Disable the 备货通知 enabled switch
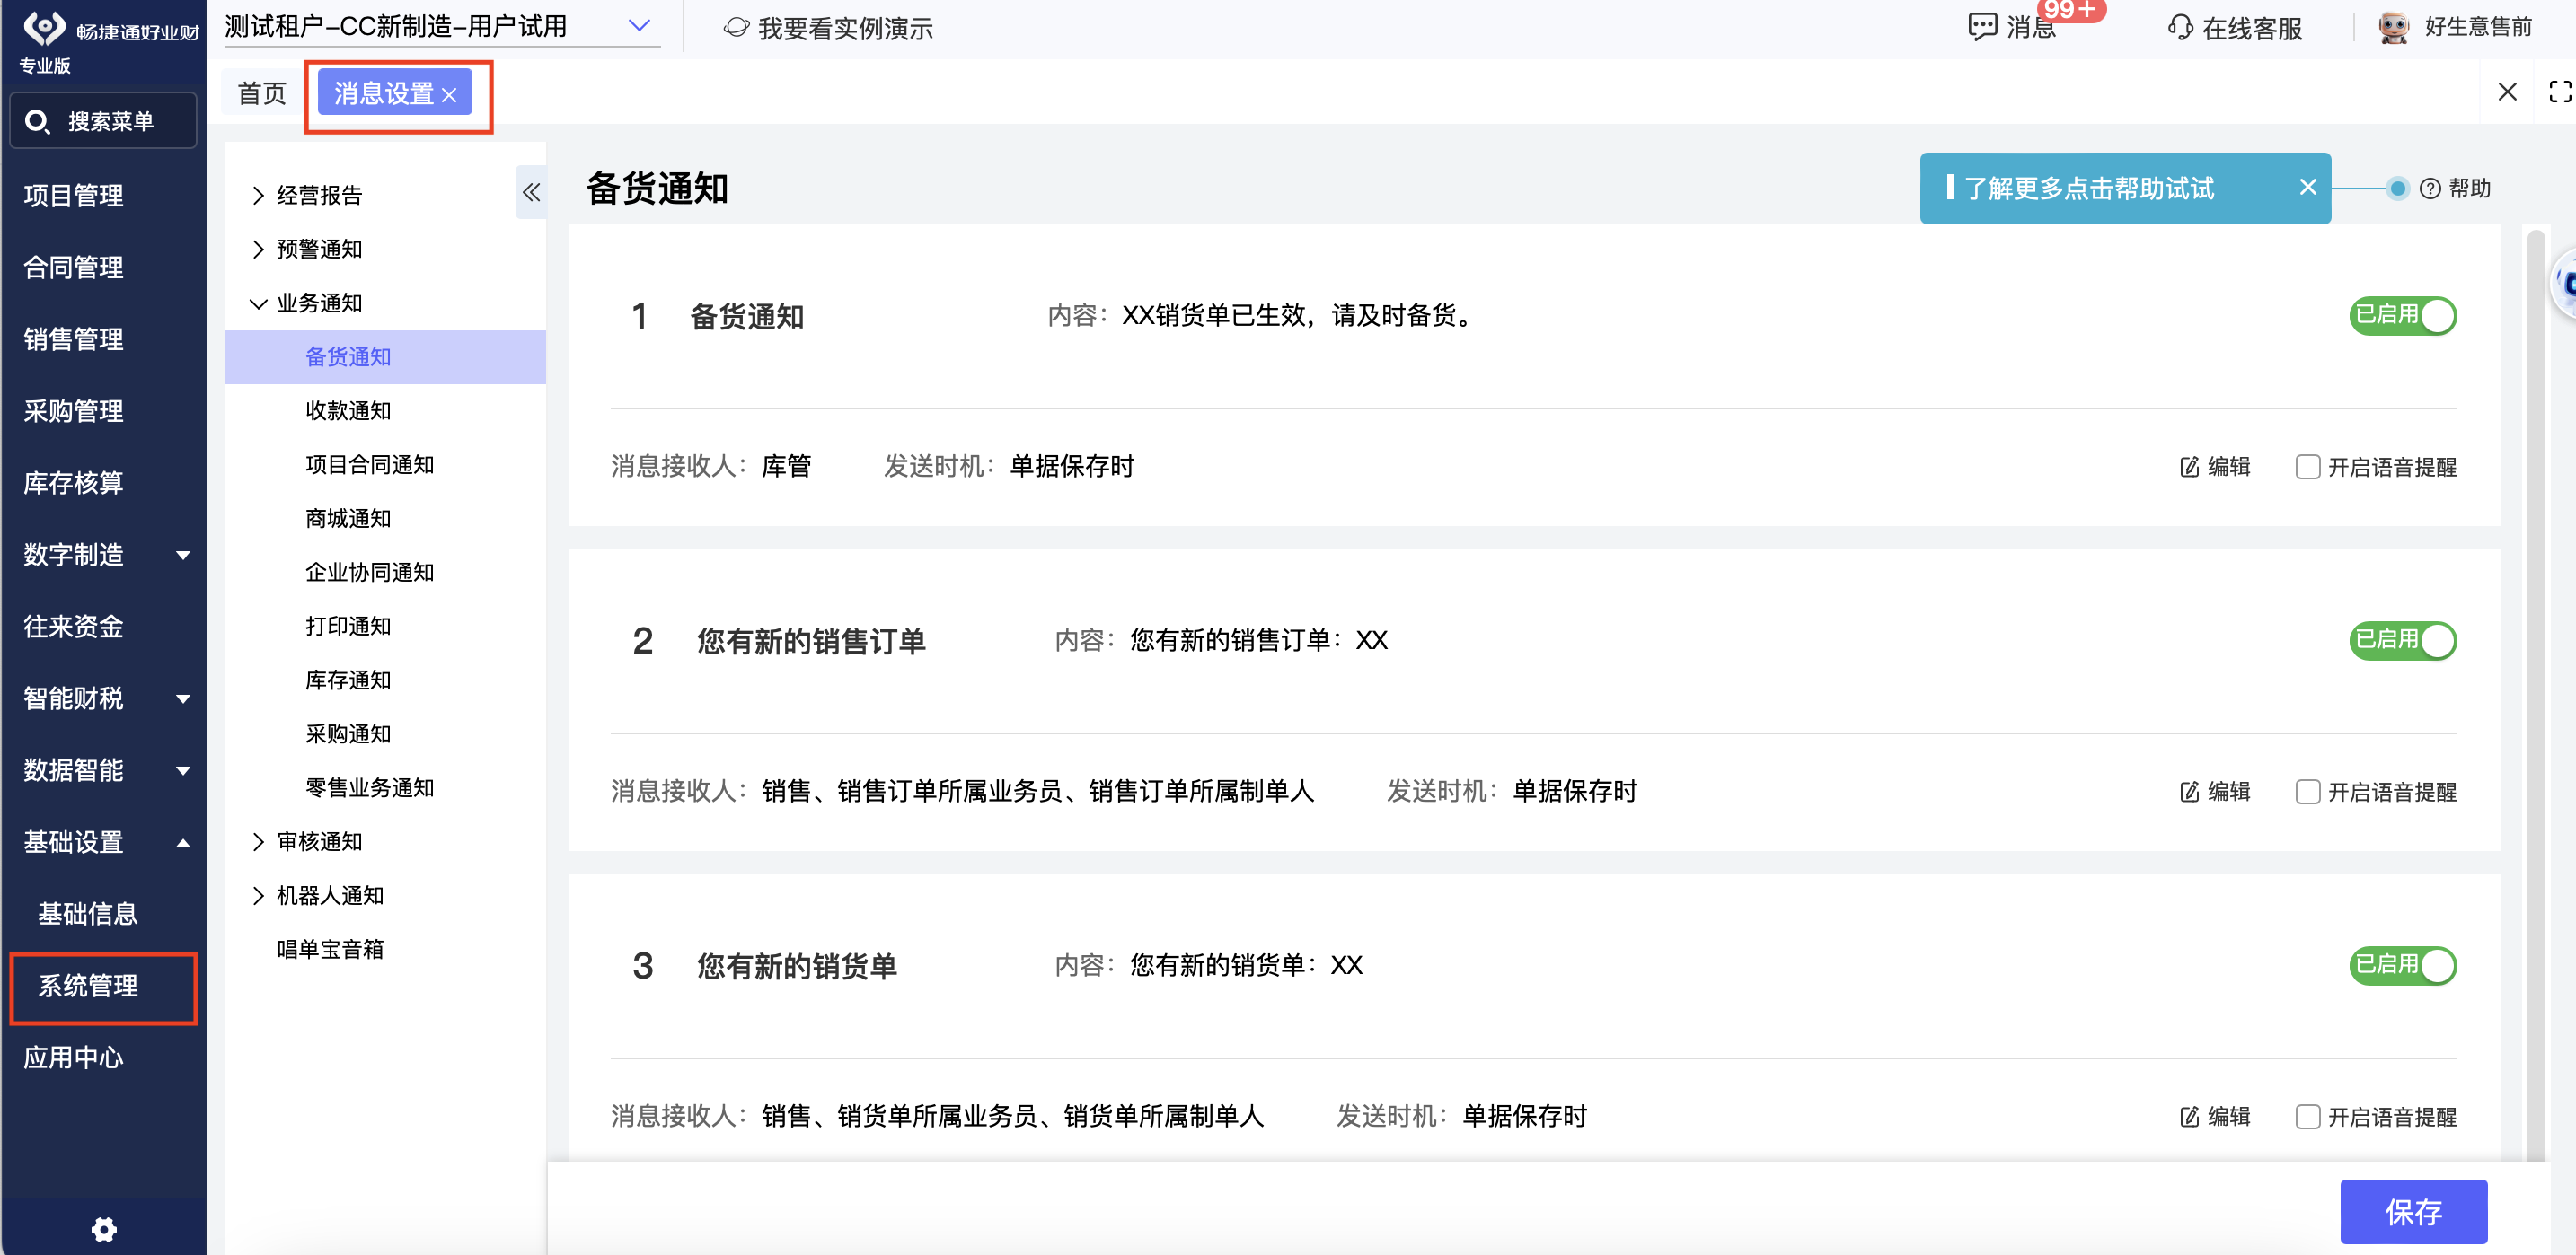Screen dimensions: 2576x1255 point(2402,315)
